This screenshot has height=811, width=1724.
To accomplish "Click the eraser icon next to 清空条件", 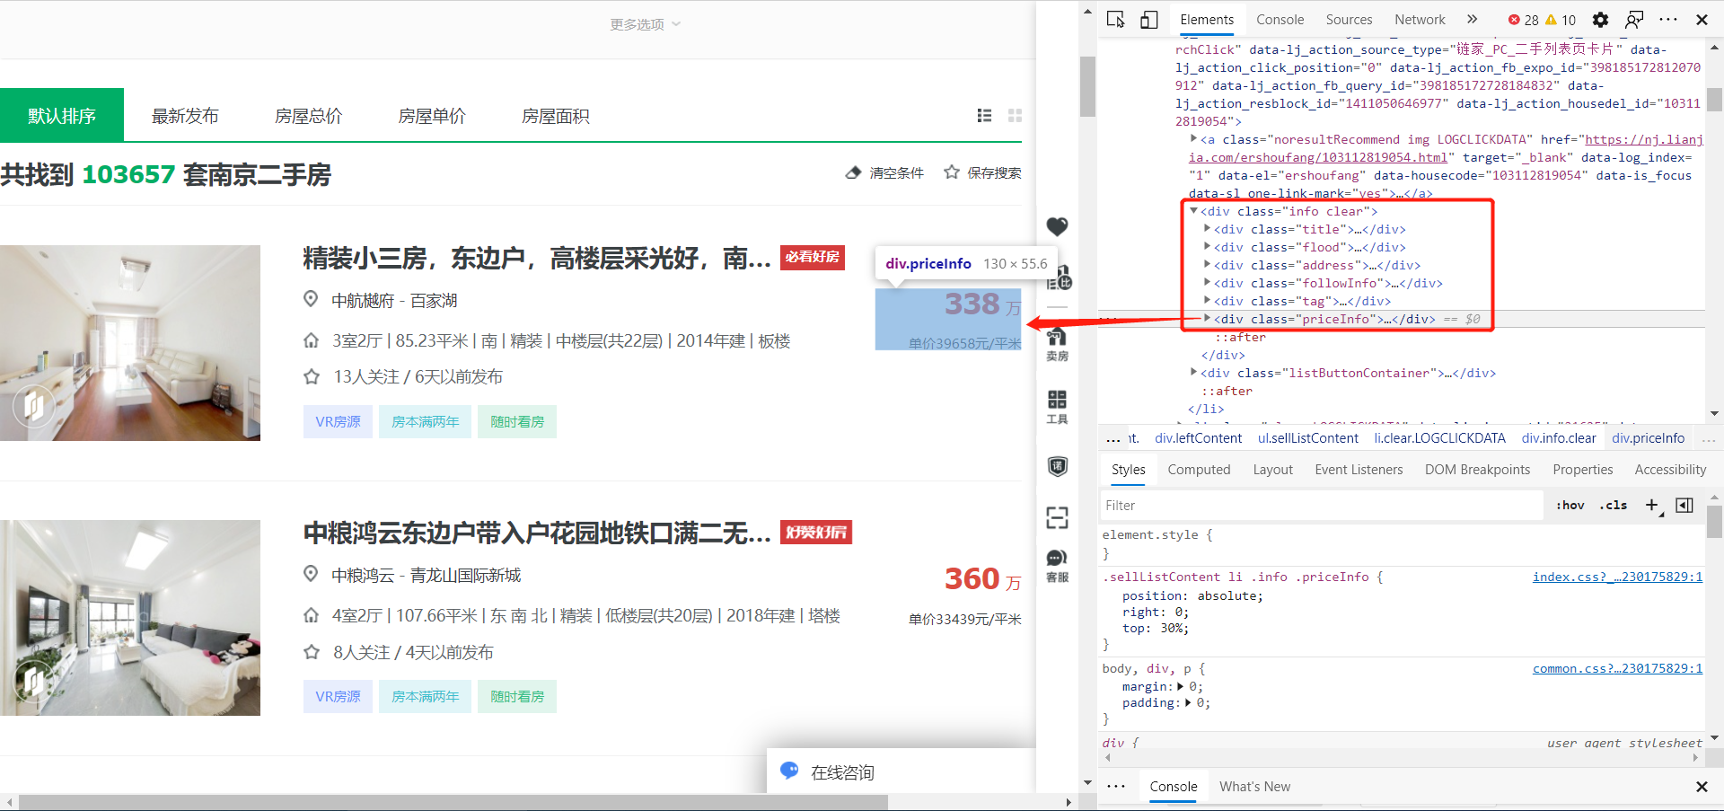I will tap(854, 172).
